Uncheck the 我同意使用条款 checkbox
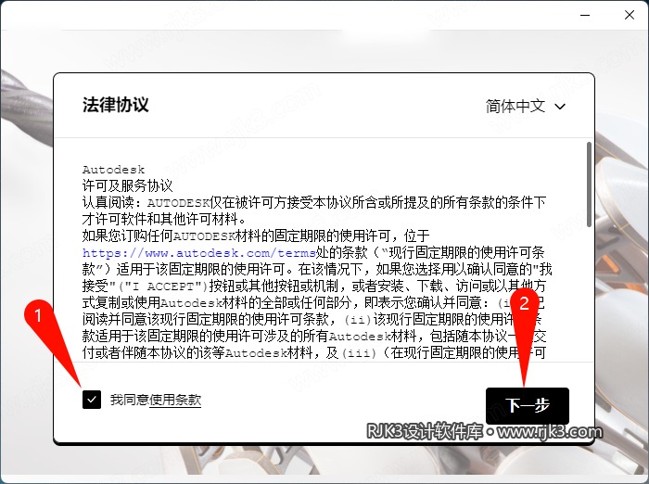 pyautogui.click(x=92, y=400)
